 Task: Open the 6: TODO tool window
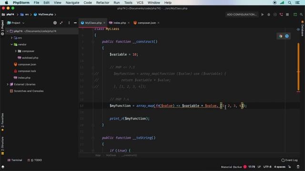[35, 160]
